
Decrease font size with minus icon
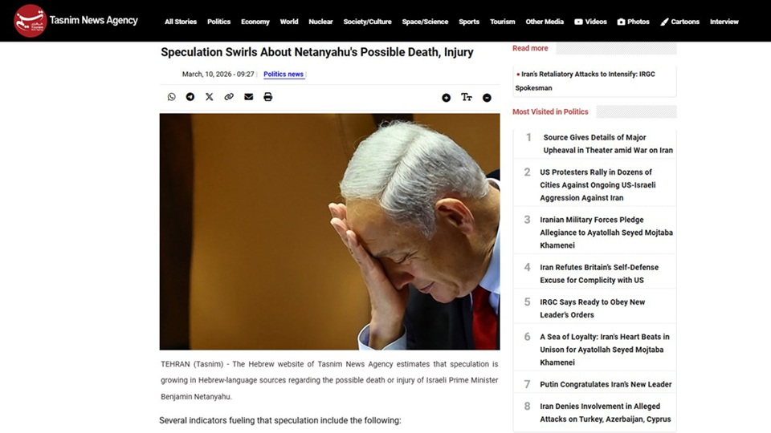click(x=487, y=98)
